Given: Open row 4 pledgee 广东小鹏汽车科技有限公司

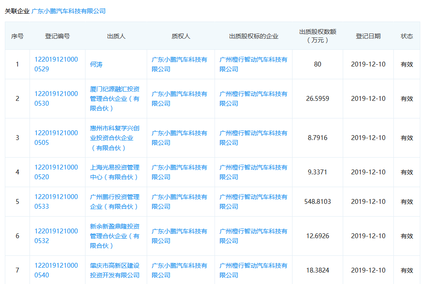Looking at the screenshot, I should 179,172.
